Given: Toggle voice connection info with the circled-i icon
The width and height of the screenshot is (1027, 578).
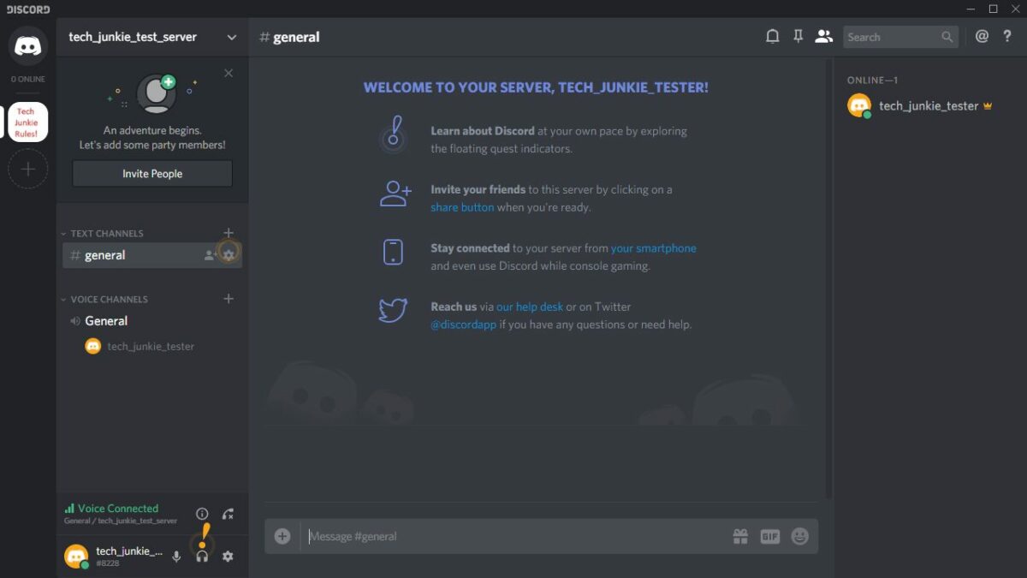Looking at the screenshot, I should point(202,513).
